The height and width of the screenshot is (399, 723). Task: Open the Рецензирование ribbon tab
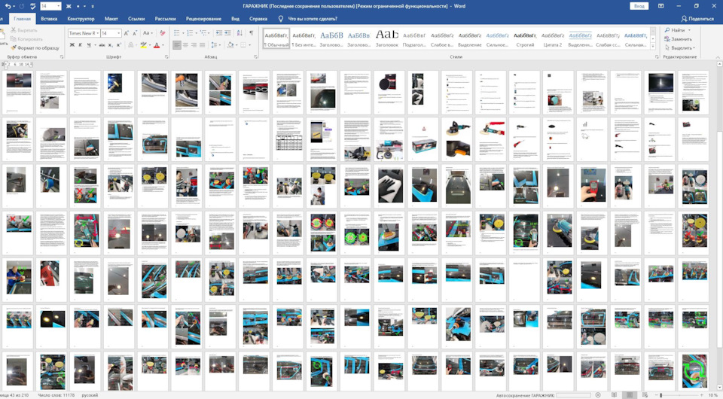pyautogui.click(x=203, y=19)
